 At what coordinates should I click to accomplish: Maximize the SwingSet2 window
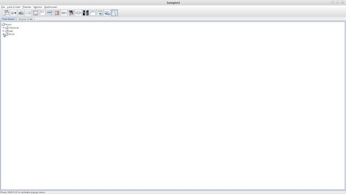[337, 2]
